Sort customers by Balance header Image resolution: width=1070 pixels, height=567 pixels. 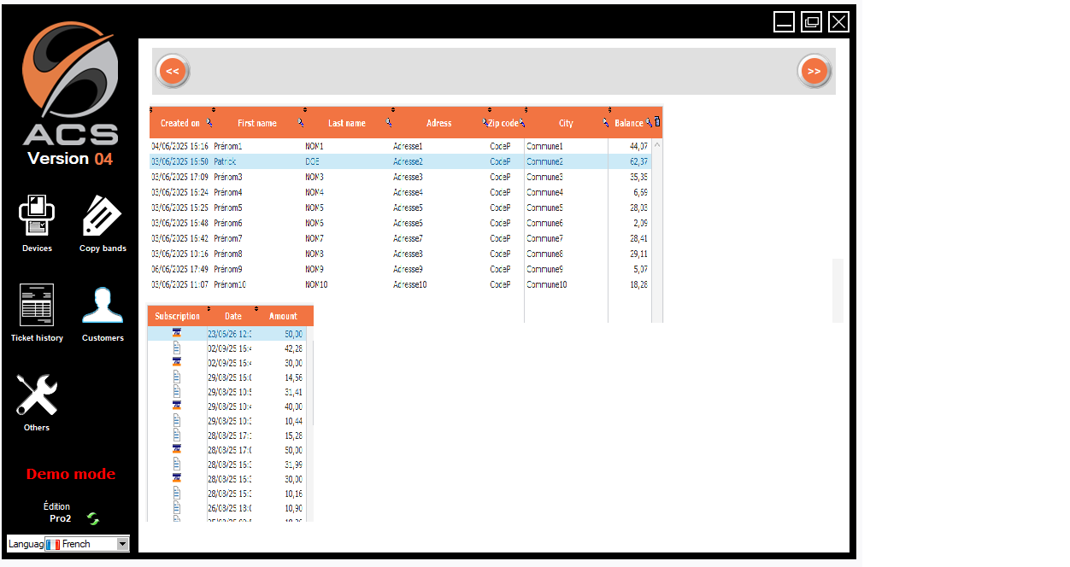click(x=629, y=123)
